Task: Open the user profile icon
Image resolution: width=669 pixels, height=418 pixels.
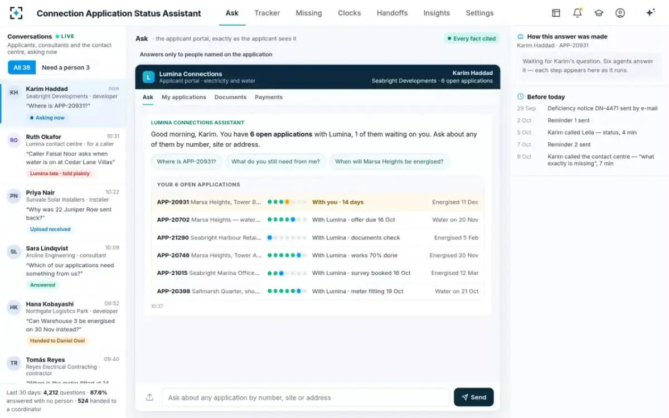Action: [620, 13]
